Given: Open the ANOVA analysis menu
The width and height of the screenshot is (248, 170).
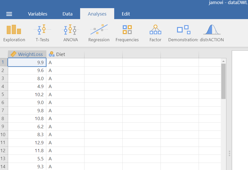Looking at the screenshot, I should 70,33.
